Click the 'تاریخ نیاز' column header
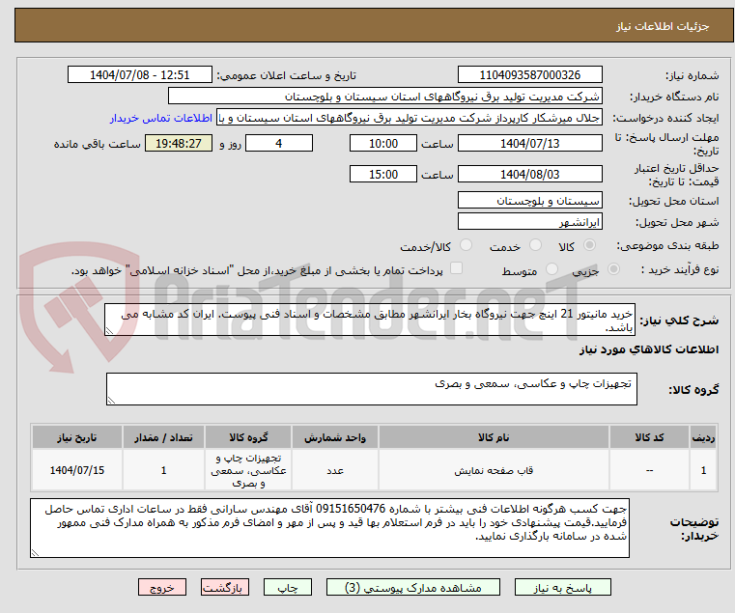Viewport: 735px width, 613px height. coord(77,437)
